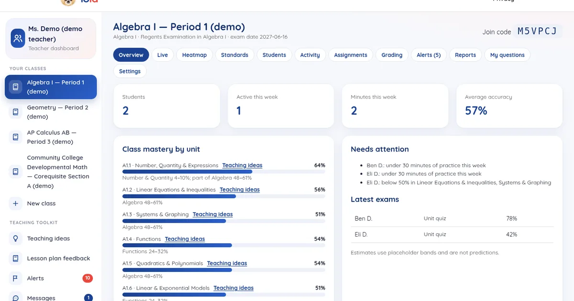The image size is (574, 301).
Task: Click the Alerts flag icon in sidebar
Action: click(x=16, y=278)
